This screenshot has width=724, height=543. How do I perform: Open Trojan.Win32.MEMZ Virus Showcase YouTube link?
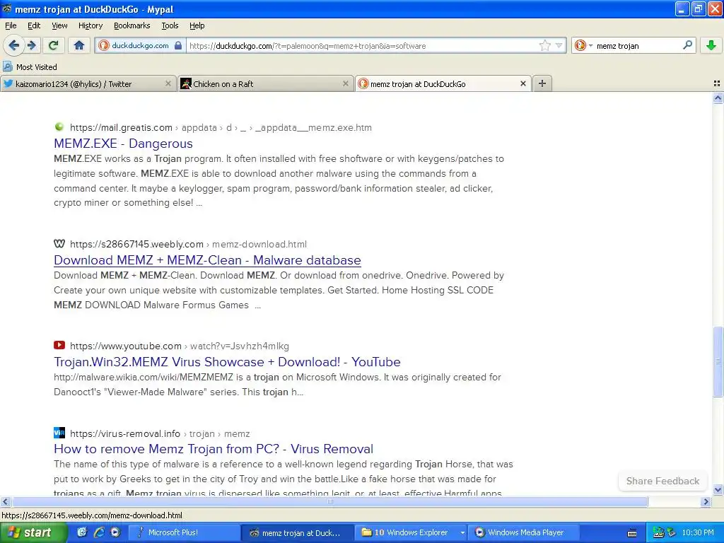point(227,362)
